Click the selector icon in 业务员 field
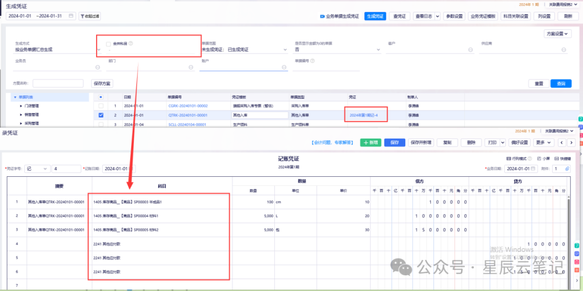Viewport: 583px width, 291px height. coord(98,67)
